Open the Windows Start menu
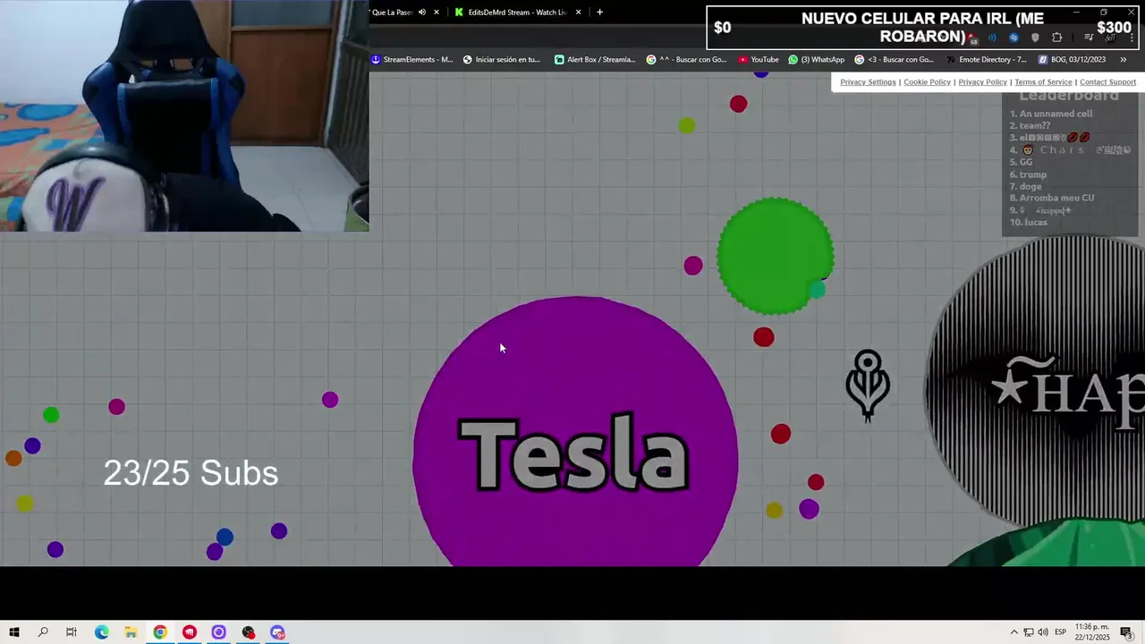Image resolution: width=1145 pixels, height=644 pixels. [x=14, y=632]
